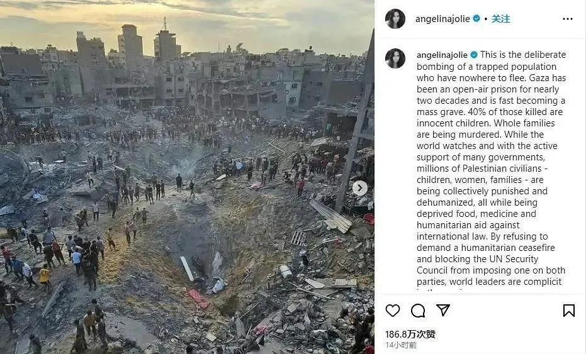Viewport: 586px width, 354px height.
Task: Open the three-dot more options menu
Action: 567,19
